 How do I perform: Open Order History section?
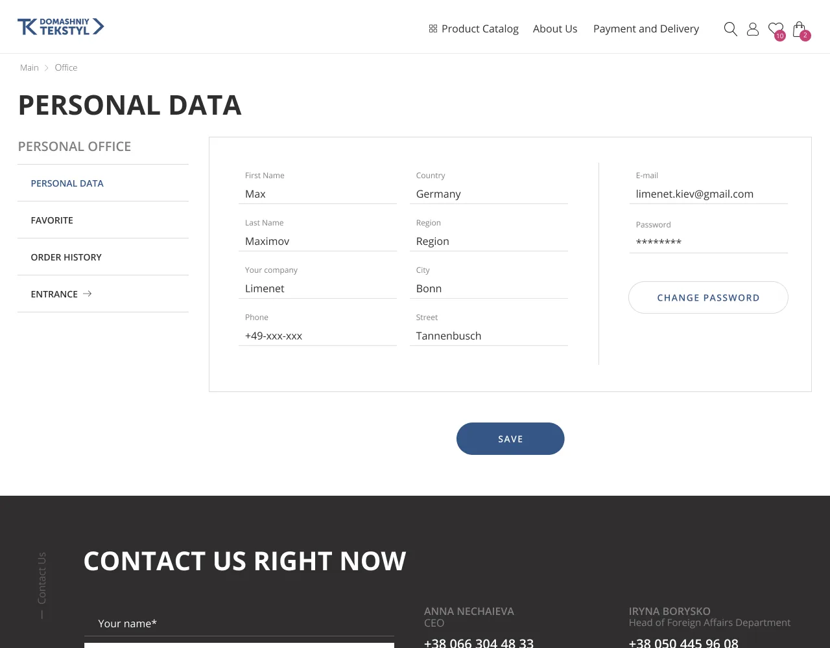click(x=103, y=257)
